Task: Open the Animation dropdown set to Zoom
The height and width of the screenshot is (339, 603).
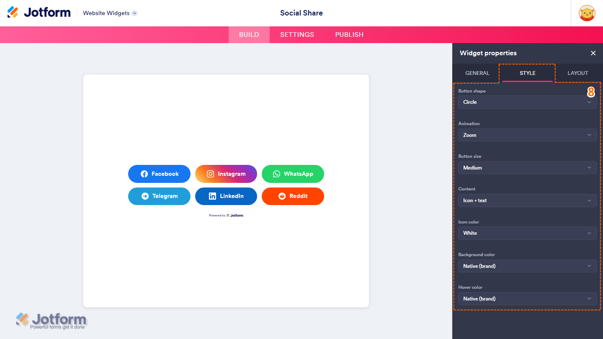Action: [528, 135]
